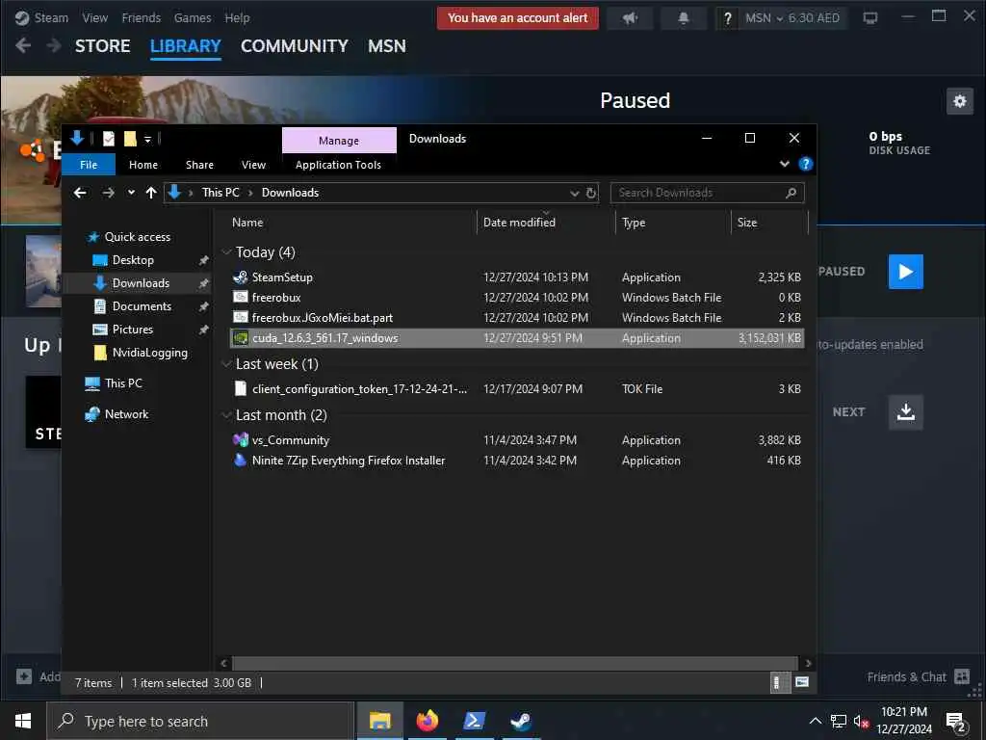Viewport: 986px width, 740px height.
Task: Click Explorer forward arrow
Action: [x=108, y=193]
